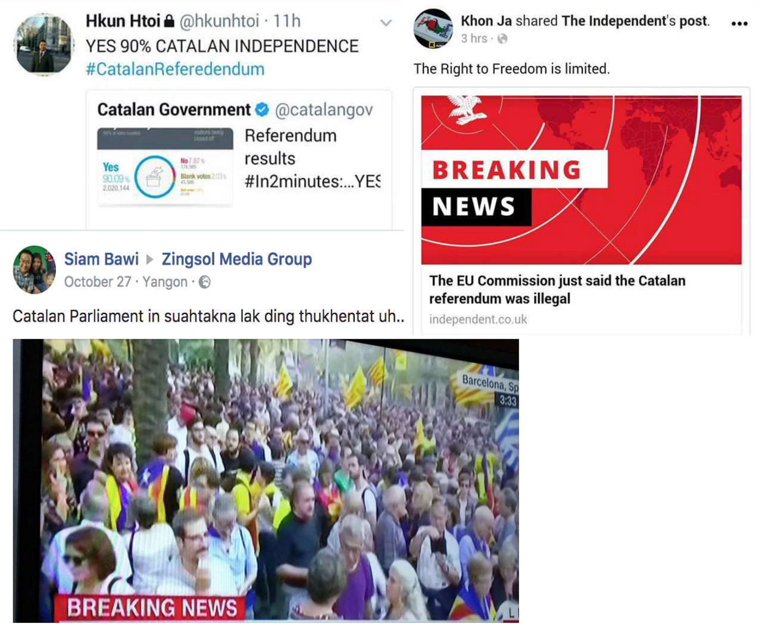The width and height of the screenshot is (759, 624).
Task: Open the Zingsol Media Group page
Action: coord(237,259)
